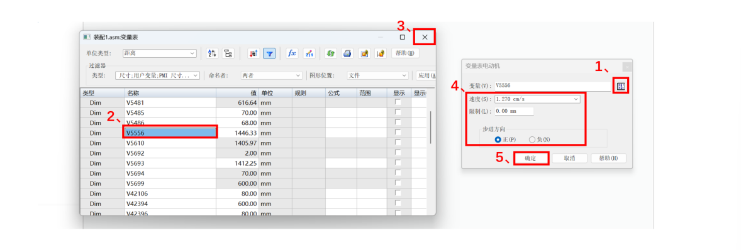Click 确定 in the motor dialog

pyautogui.click(x=530, y=158)
